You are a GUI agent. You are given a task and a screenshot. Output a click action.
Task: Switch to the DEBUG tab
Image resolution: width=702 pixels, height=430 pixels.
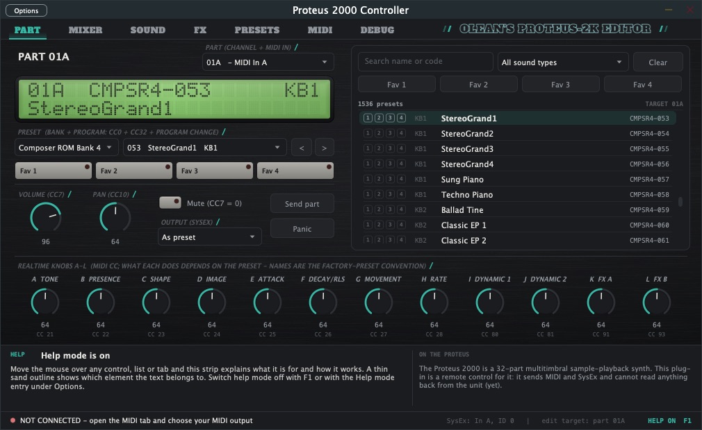tap(377, 30)
